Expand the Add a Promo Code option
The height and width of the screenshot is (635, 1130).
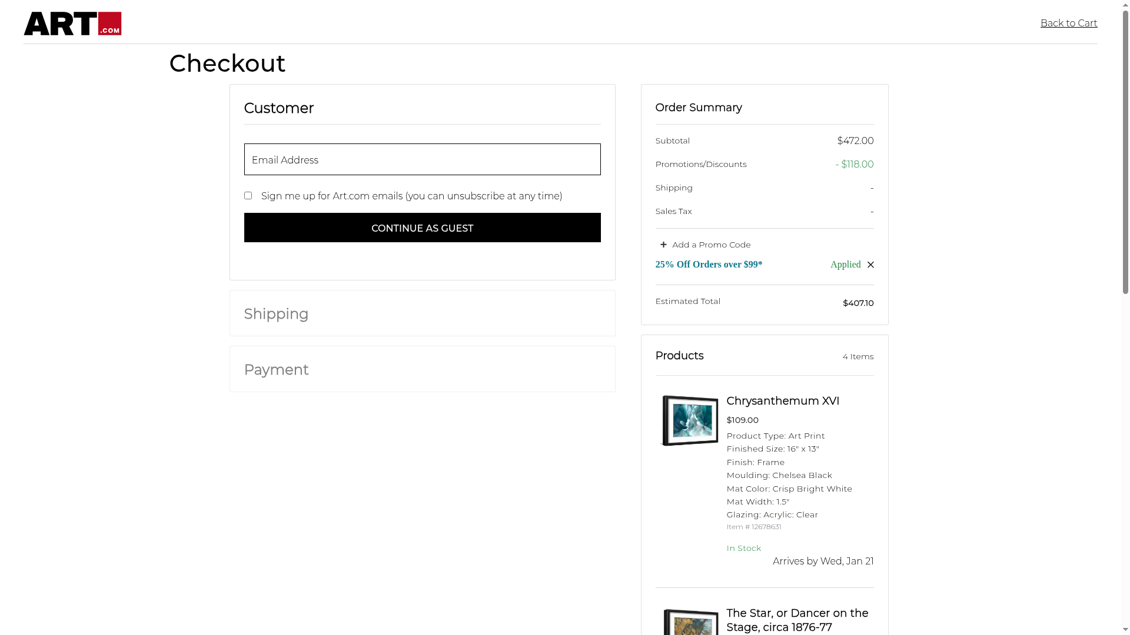click(711, 245)
